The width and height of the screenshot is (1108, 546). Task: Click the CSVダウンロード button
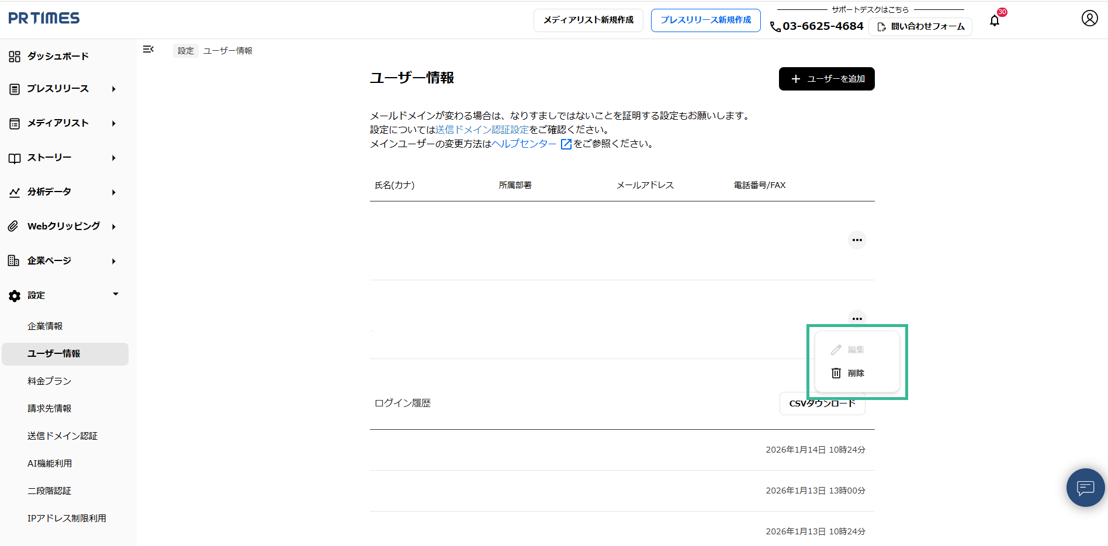(822, 404)
